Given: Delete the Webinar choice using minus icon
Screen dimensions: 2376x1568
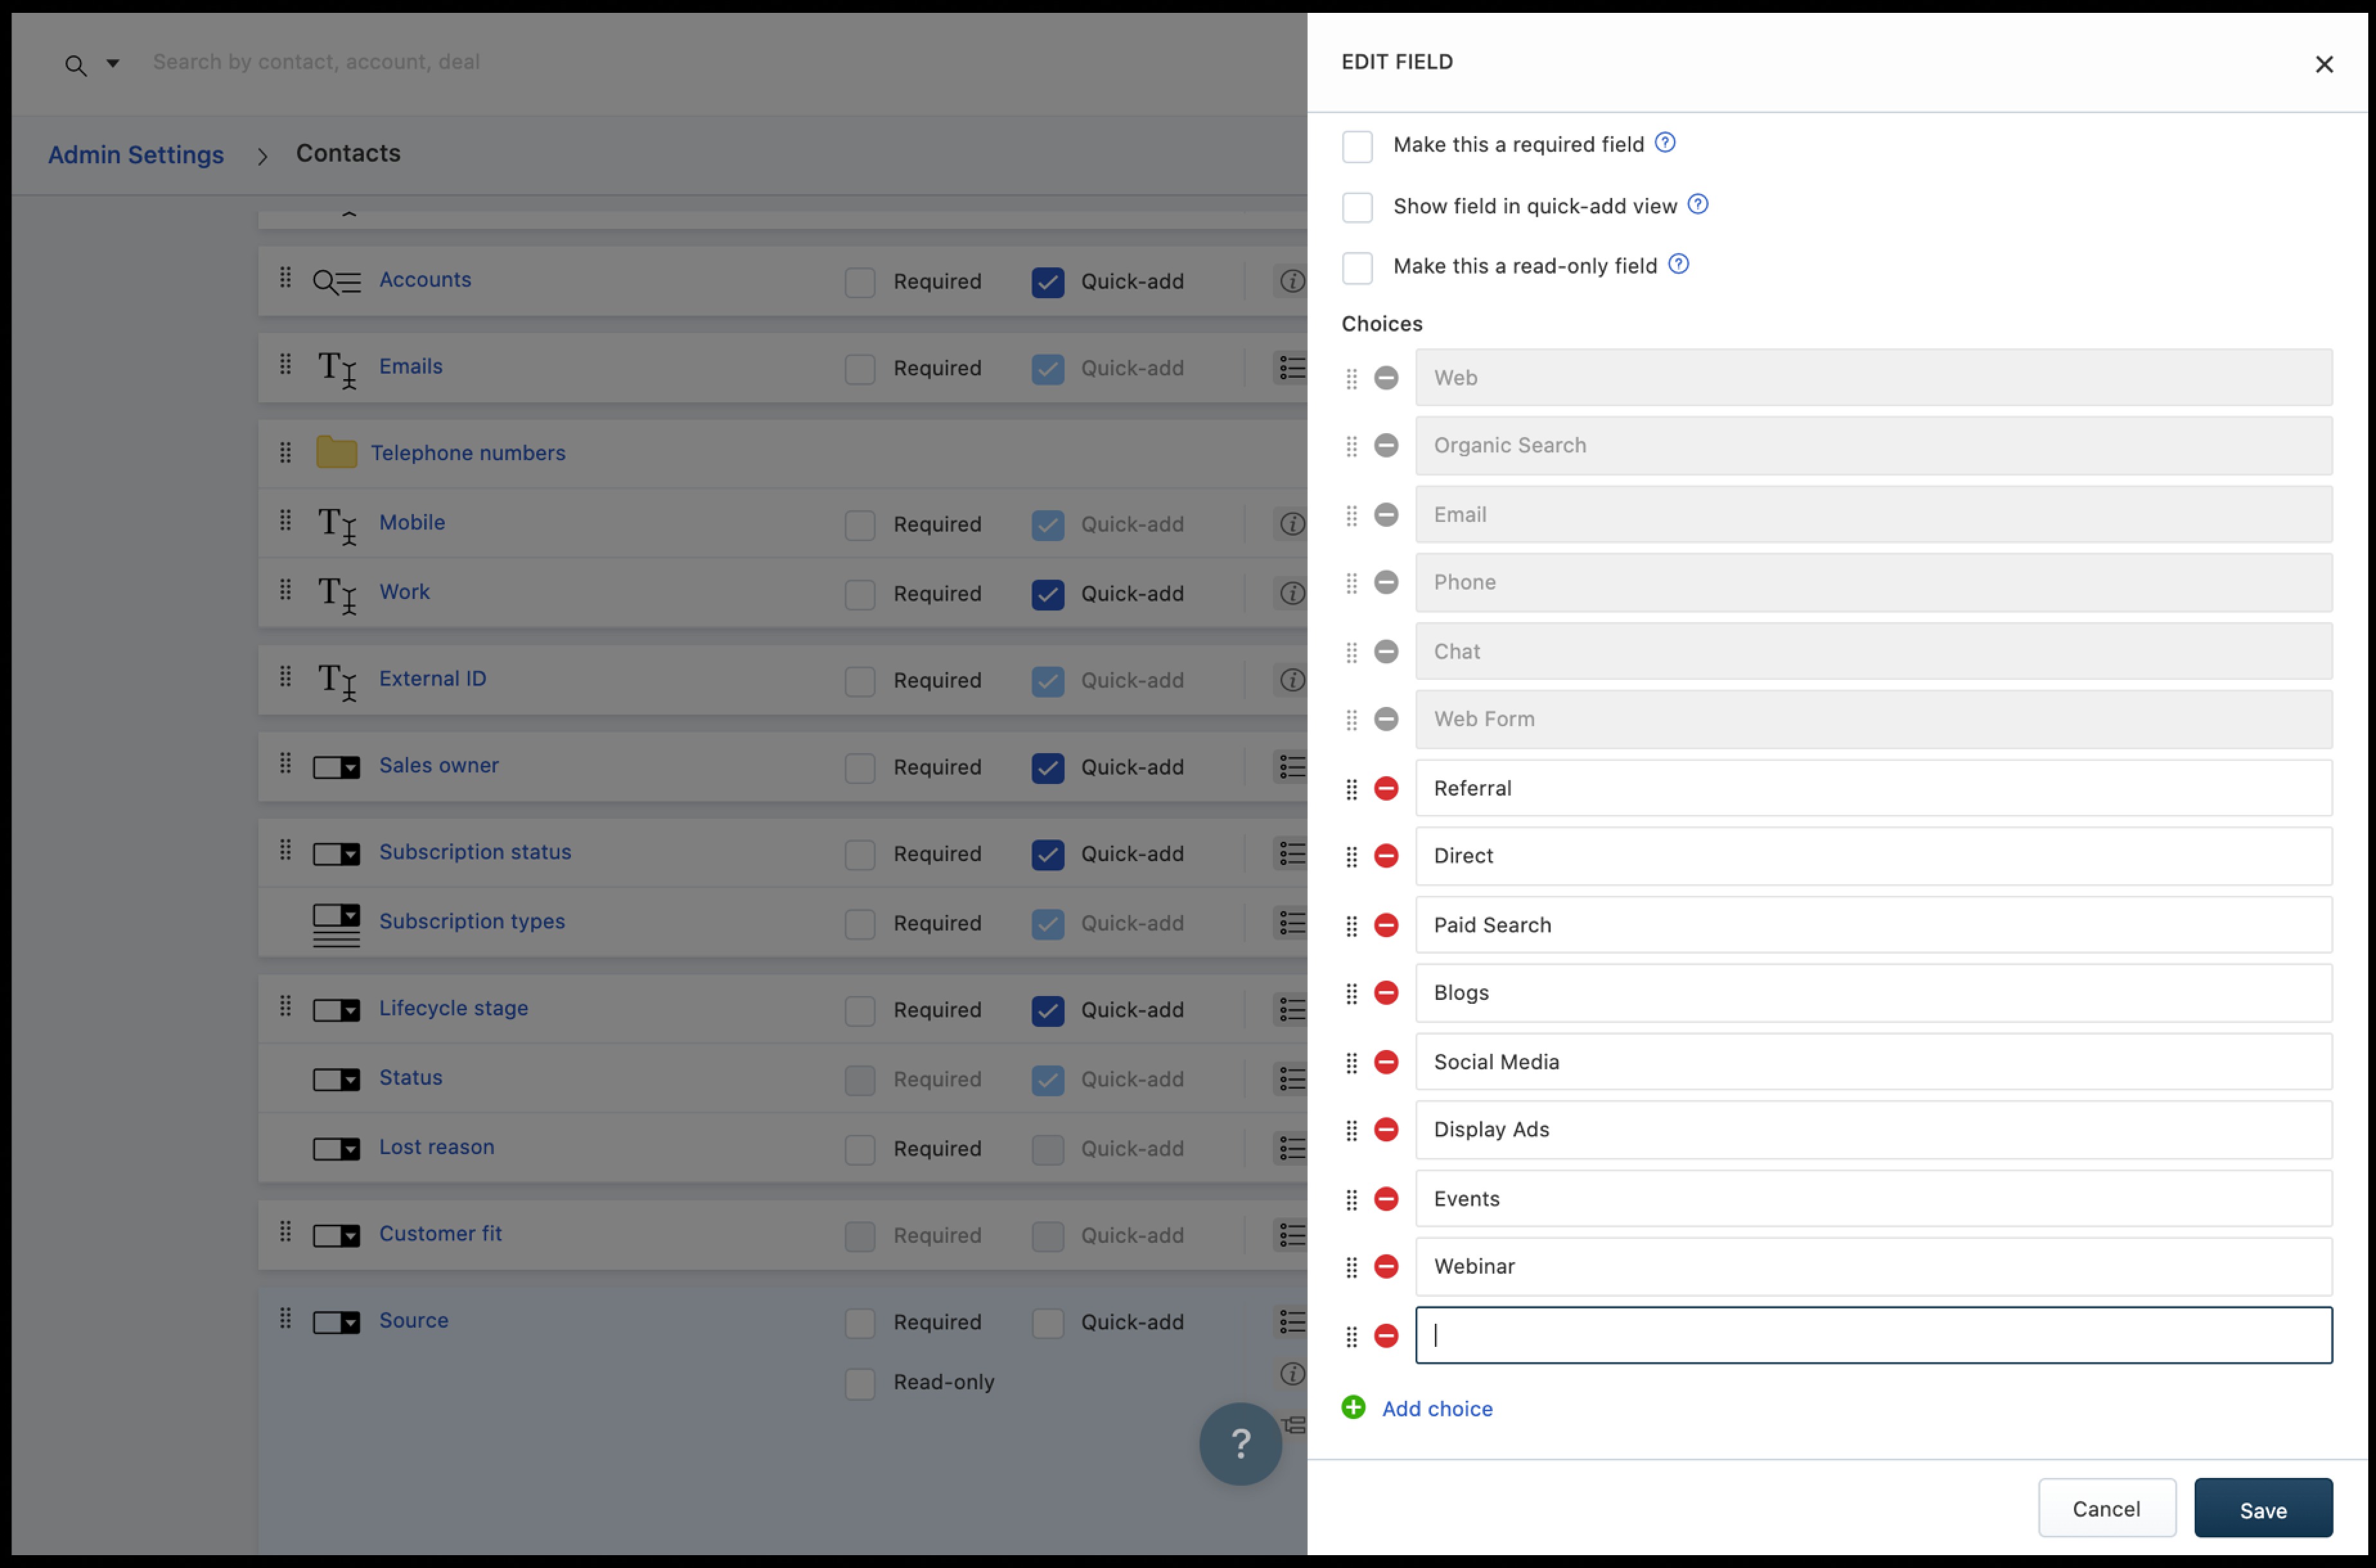Looking at the screenshot, I should click(1385, 1266).
